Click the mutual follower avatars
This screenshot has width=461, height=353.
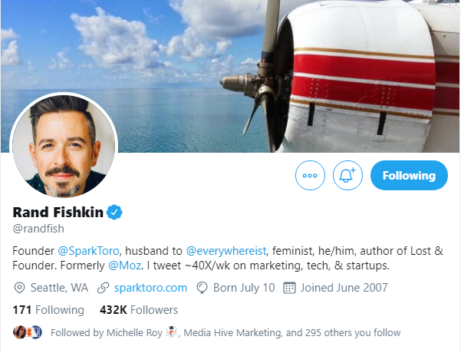pos(28,332)
